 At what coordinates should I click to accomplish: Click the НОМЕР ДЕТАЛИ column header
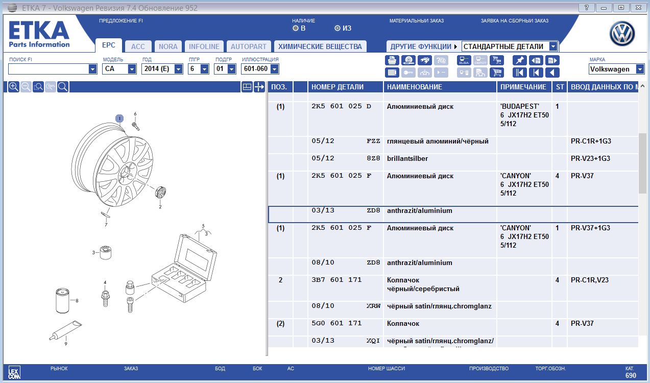(345, 87)
